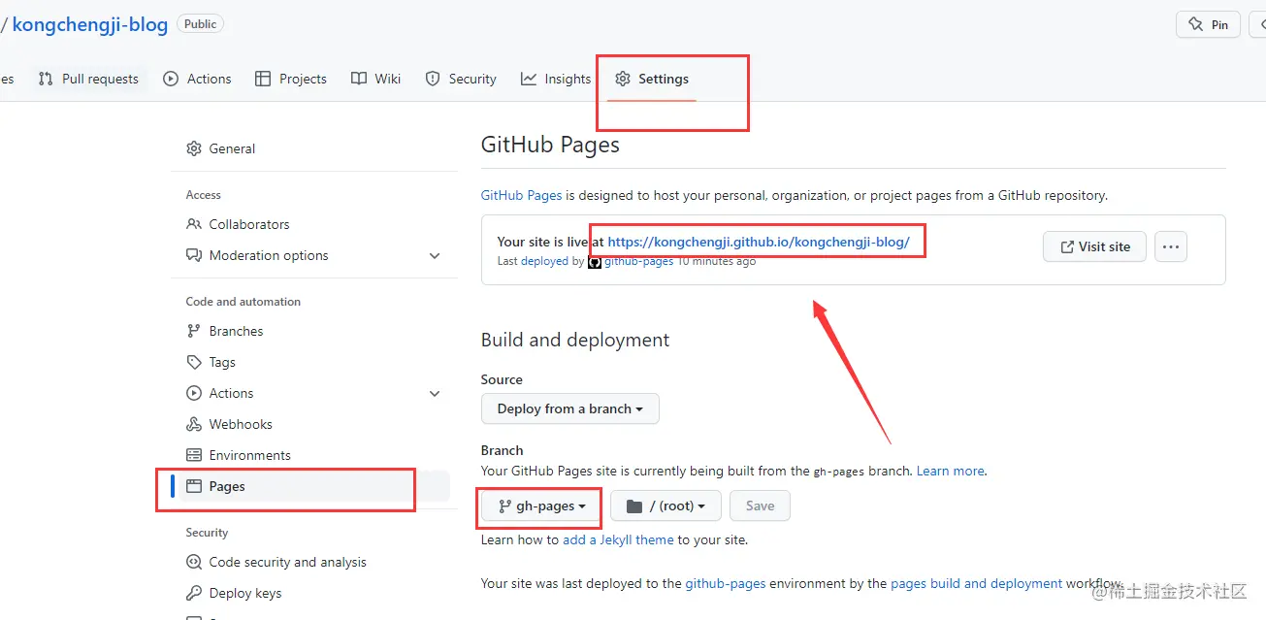Click the Wiki book icon
1266x620 pixels.
[x=359, y=79]
